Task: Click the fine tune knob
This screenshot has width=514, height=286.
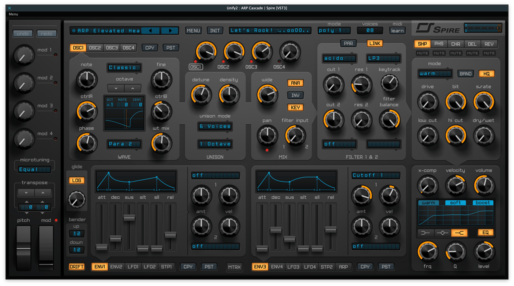Action: 161,79
